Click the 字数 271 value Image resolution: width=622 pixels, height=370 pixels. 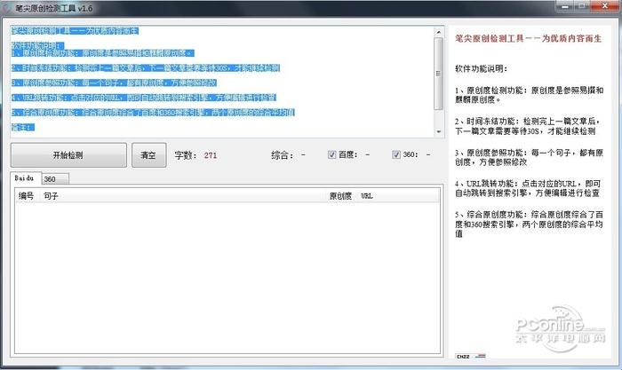pos(211,155)
